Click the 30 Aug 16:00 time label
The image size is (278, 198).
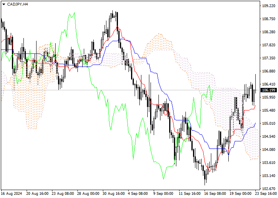coord(114,194)
